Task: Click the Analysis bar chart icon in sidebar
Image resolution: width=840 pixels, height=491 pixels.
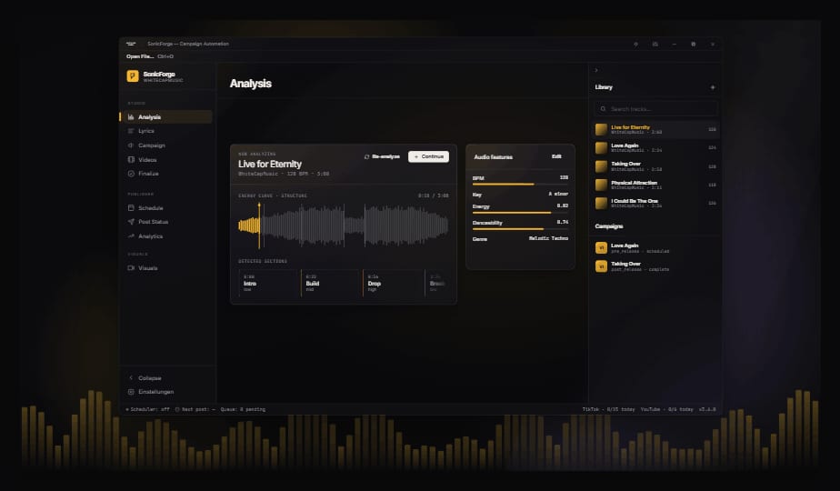Action: click(131, 117)
